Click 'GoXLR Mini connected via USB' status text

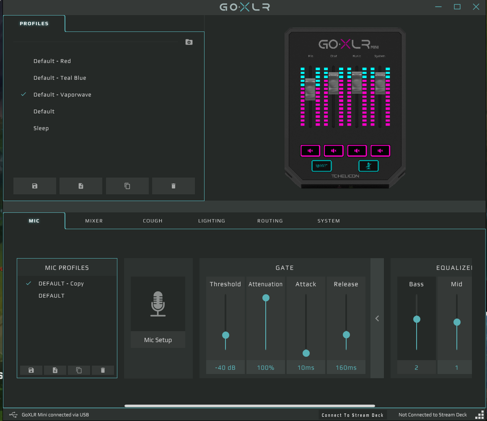pyautogui.click(x=55, y=415)
